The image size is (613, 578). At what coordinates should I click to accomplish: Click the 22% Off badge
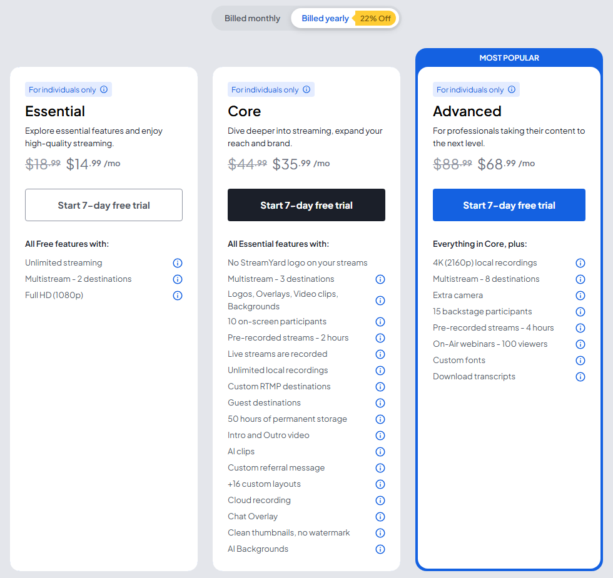[x=375, y=18]
